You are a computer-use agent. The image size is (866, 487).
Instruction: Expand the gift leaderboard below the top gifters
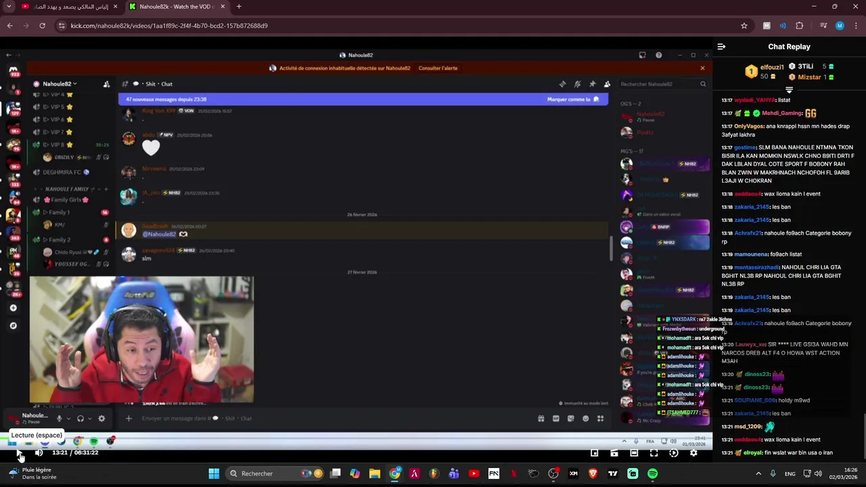coord(789,89)
